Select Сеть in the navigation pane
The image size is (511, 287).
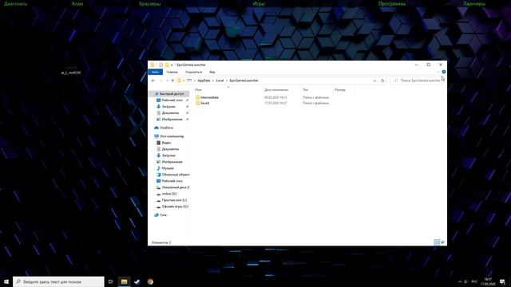click(163, 215)
